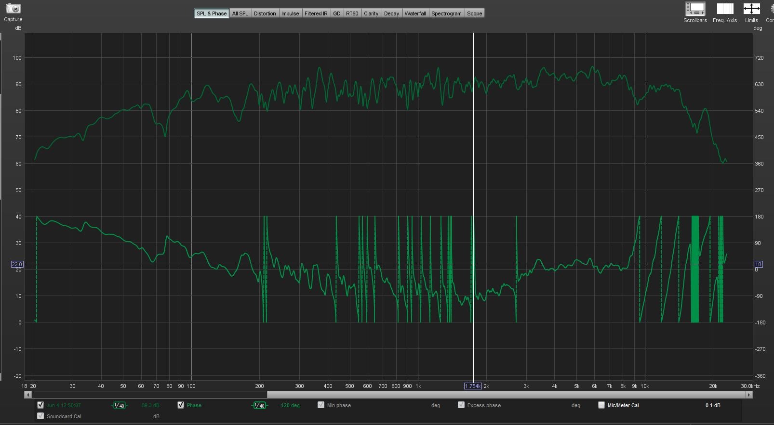
Task: Toggle Jun 4 12:50:07 trace checkbox
Action: 40,405
